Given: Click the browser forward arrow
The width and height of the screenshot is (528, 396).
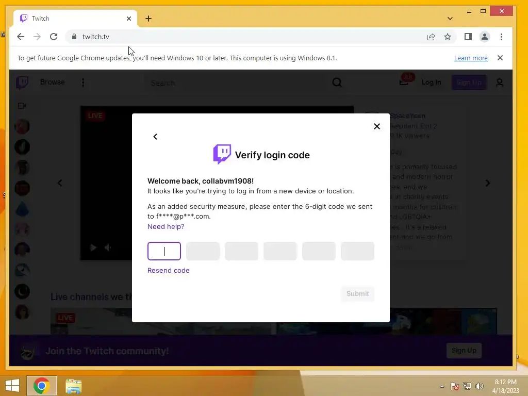Looking at the screenshot, I should [37, 37].
